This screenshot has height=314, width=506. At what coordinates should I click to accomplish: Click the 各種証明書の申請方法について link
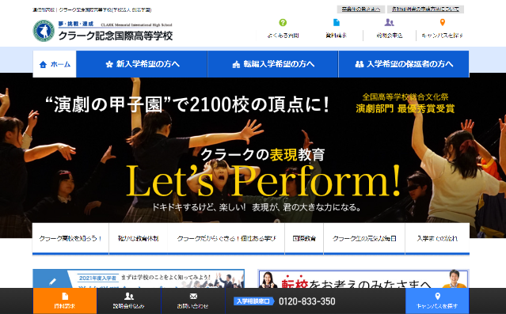click(x=425, y=9)
